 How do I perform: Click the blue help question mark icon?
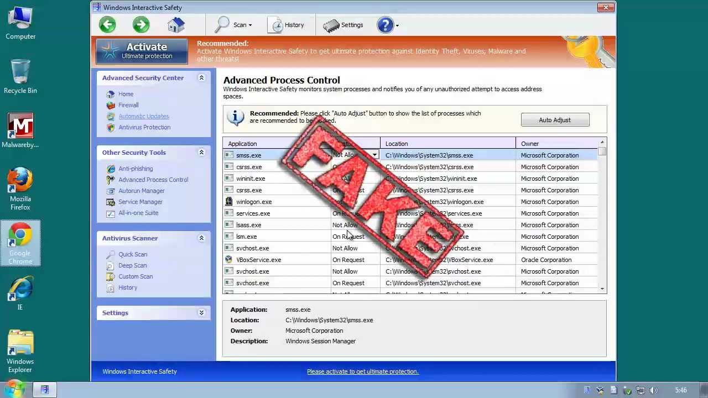click(385, 25)
